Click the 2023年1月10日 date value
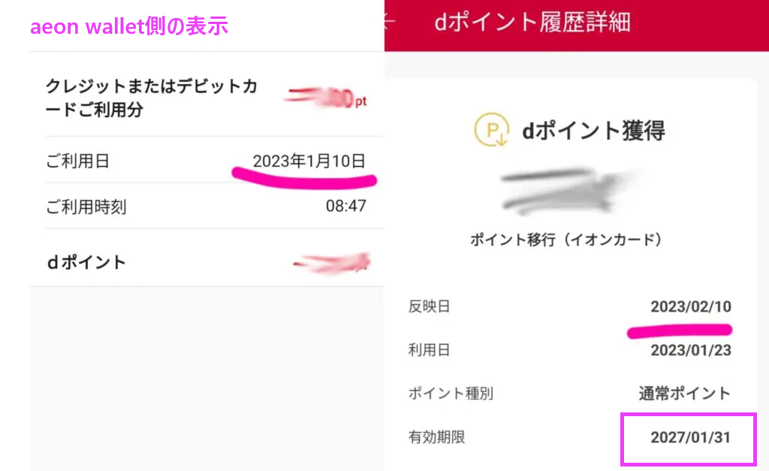 [309, 161]
